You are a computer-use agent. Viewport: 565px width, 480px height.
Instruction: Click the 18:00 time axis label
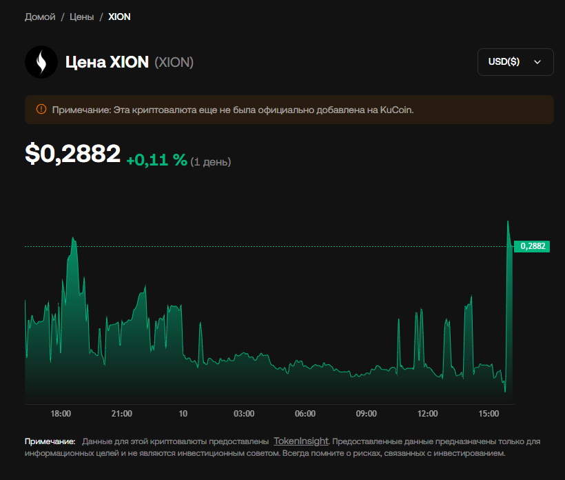tap(61, 414)
